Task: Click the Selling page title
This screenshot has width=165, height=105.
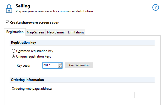Action: pyautogui.click(x=23, y=6)
